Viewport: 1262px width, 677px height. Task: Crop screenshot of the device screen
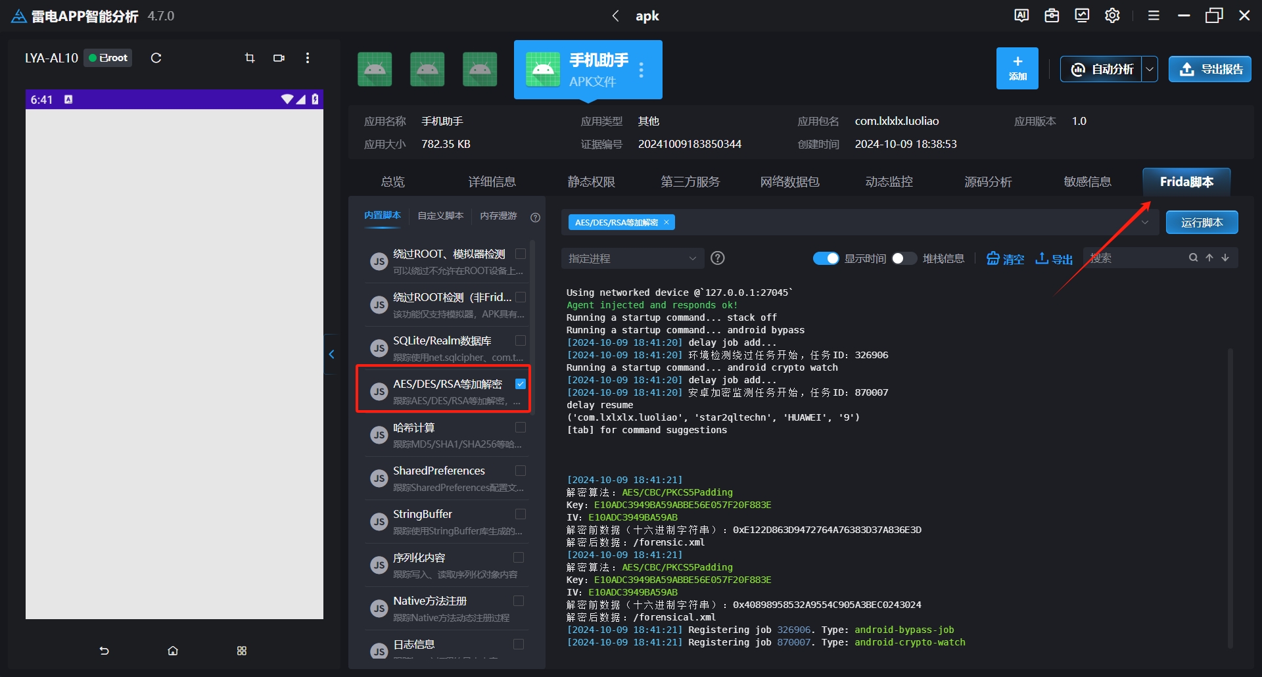point(250,58)
